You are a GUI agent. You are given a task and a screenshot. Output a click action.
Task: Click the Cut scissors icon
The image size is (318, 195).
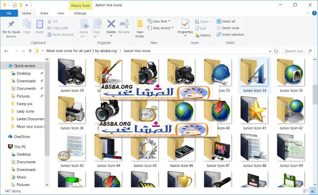click(x=49, y=21)
